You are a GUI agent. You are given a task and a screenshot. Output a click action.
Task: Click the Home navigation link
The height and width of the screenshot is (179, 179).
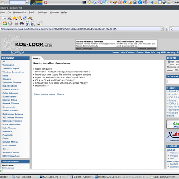pyautogui.click(x=115, y=52)
